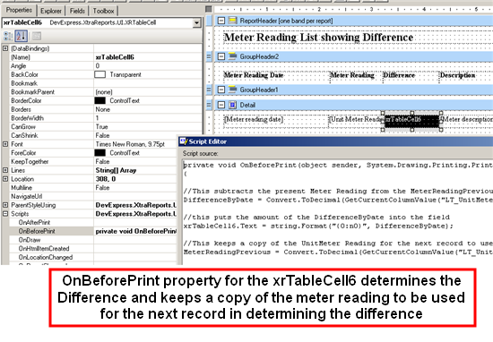This screenshot has width=493, height=342.
Task: Switch to the Explorer tab
Action: tap(50, 11)
